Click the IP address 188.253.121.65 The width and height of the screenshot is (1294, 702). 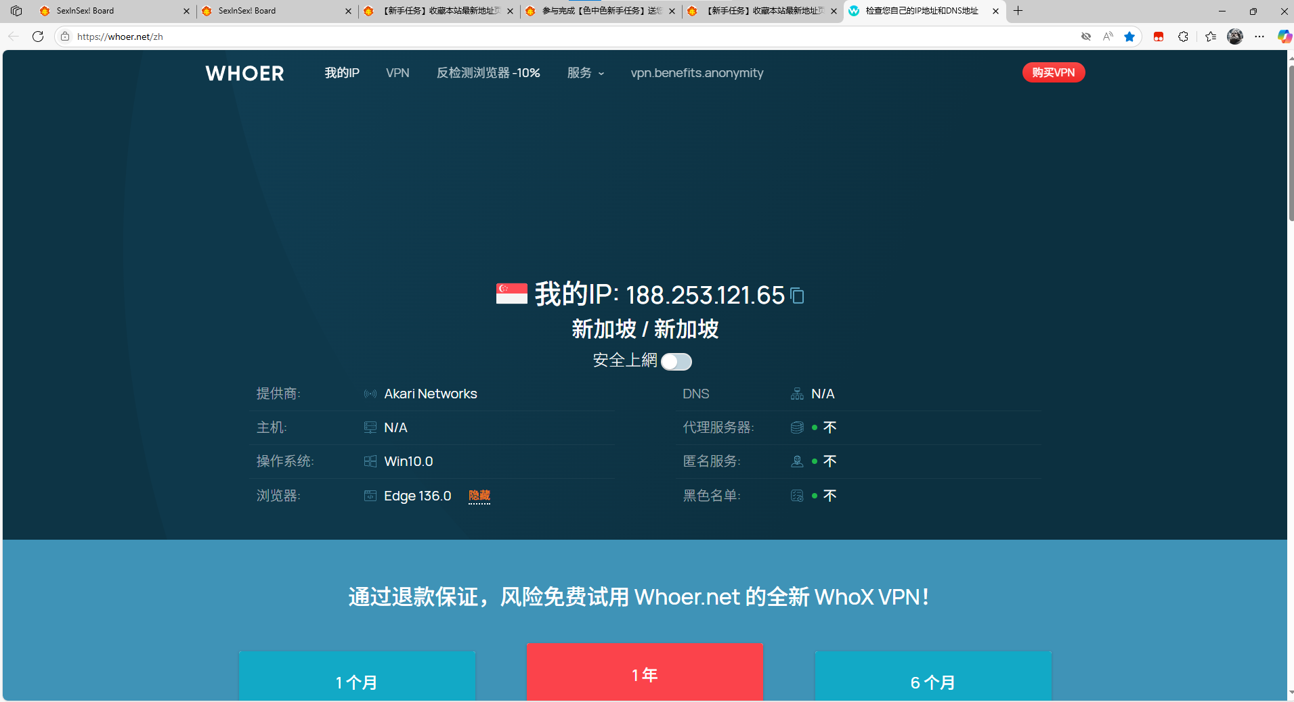[705, 296]
